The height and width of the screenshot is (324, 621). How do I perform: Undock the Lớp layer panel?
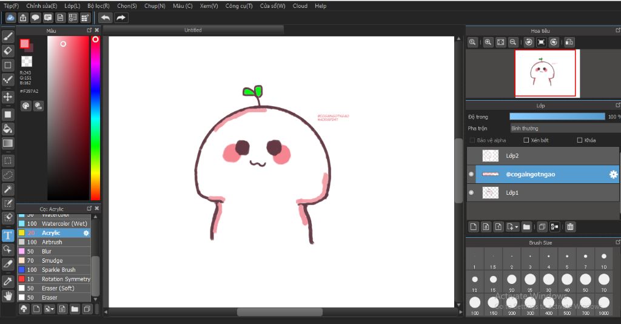click(x=618, y=106)
